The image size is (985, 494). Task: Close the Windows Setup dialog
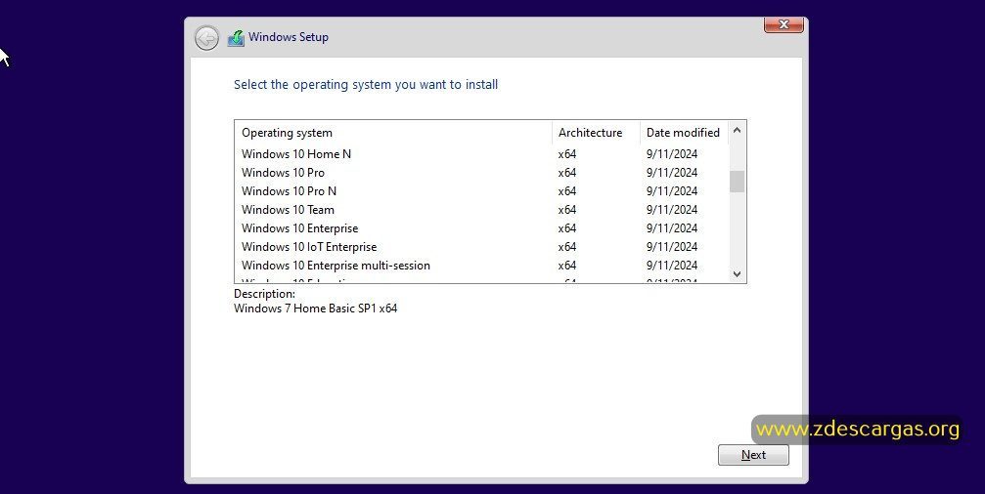tap(784, 24)
